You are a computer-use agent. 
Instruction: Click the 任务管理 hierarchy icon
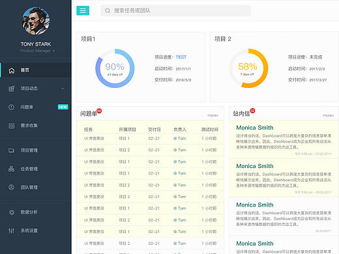tap(11, 169)
